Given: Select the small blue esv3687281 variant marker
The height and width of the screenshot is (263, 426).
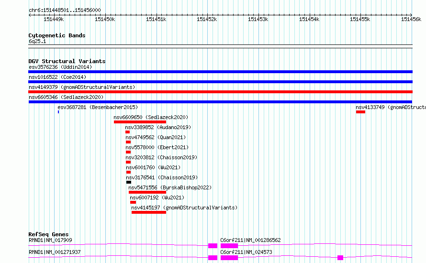Looking at the screenshot, I should tap(58, 112).
